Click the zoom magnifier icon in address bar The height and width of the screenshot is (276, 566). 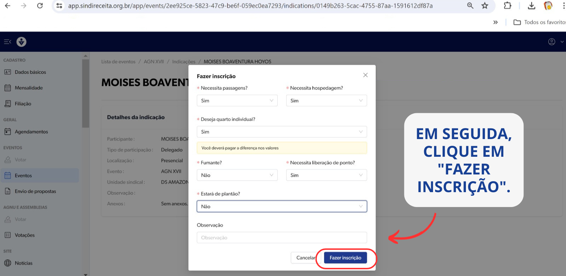click(x=470, y=6)
